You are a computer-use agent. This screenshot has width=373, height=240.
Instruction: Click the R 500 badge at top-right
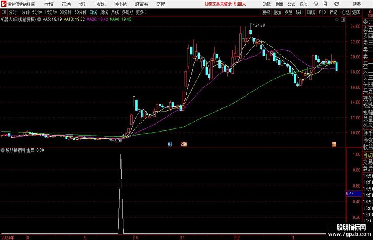coord(370,14)
